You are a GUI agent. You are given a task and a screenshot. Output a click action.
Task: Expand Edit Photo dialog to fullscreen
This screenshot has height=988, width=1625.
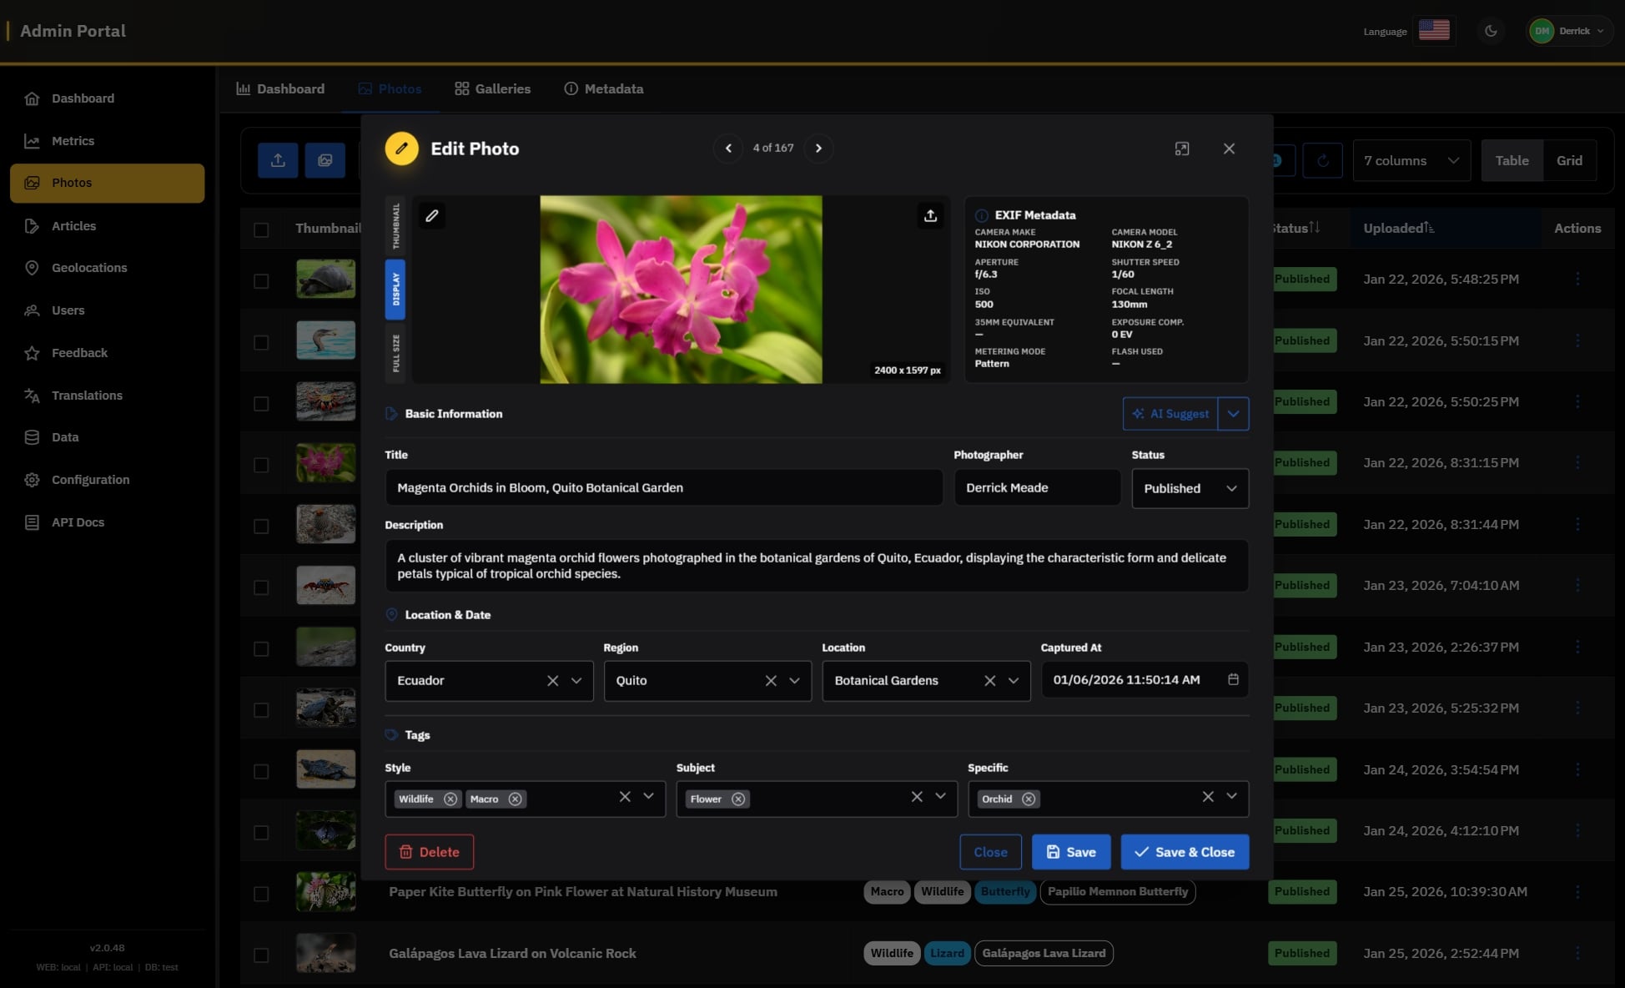(1182, 149)
